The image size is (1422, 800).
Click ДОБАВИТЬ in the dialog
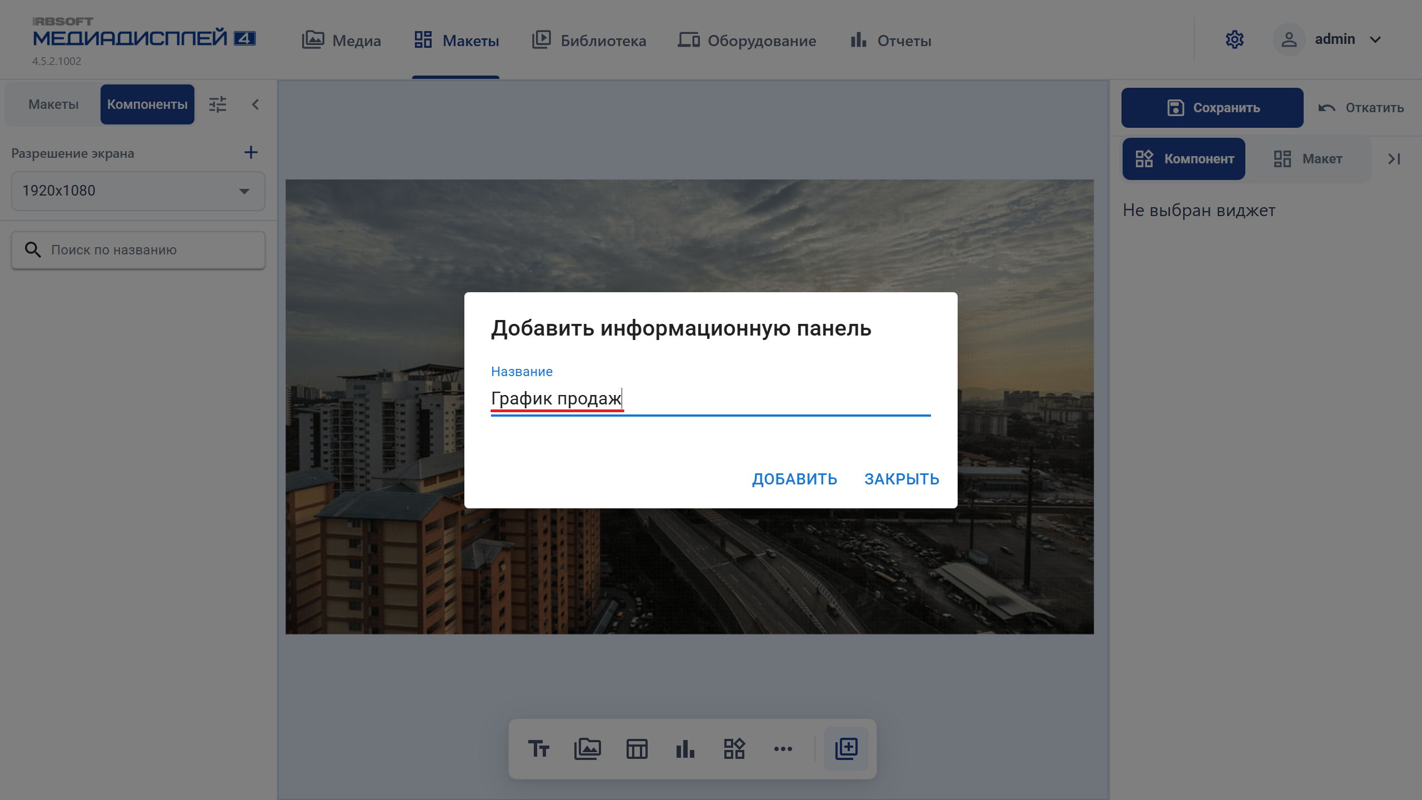(x=794, y=479)
